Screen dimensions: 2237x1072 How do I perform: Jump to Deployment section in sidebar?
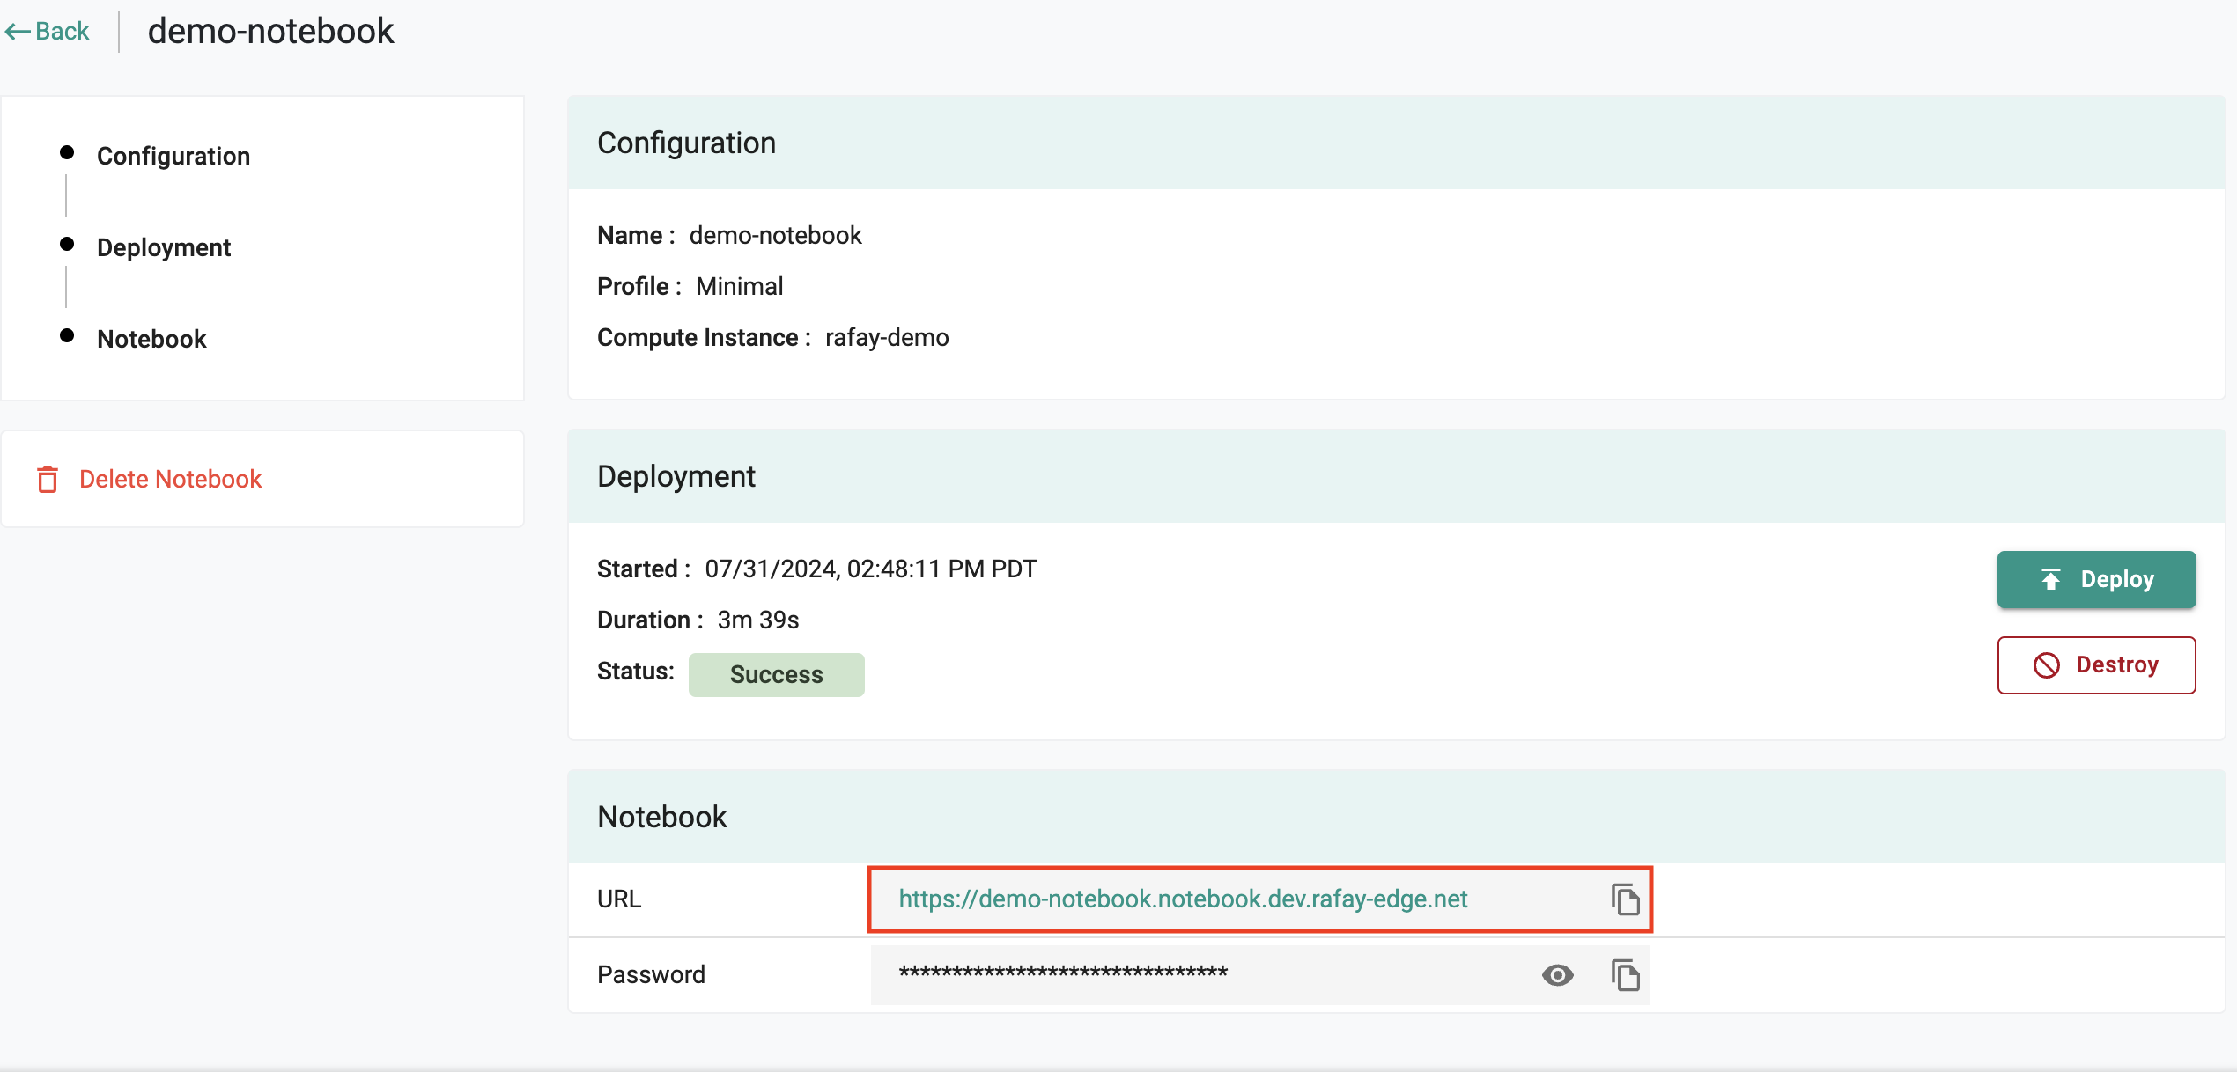[164, 247]
